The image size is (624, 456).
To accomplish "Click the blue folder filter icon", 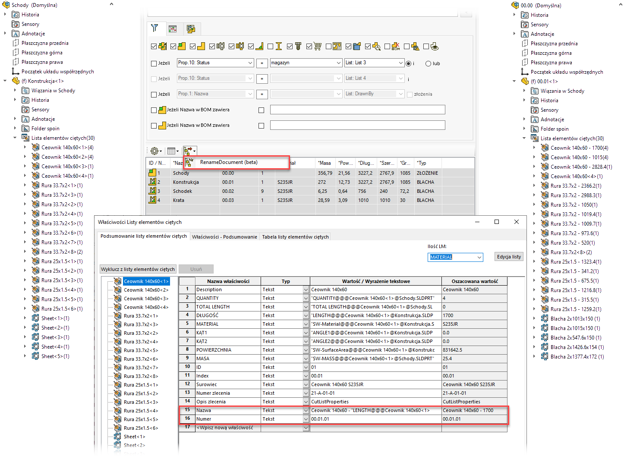I will [356, 46].
